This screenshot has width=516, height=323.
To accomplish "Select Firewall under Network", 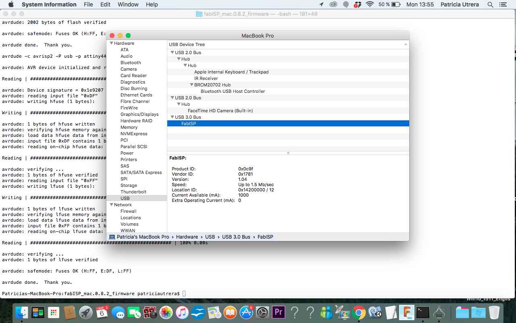I will pos(128,211).
